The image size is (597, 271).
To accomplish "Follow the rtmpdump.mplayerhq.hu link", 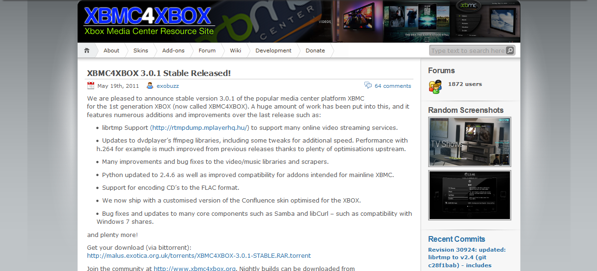I will click(199, 127).
